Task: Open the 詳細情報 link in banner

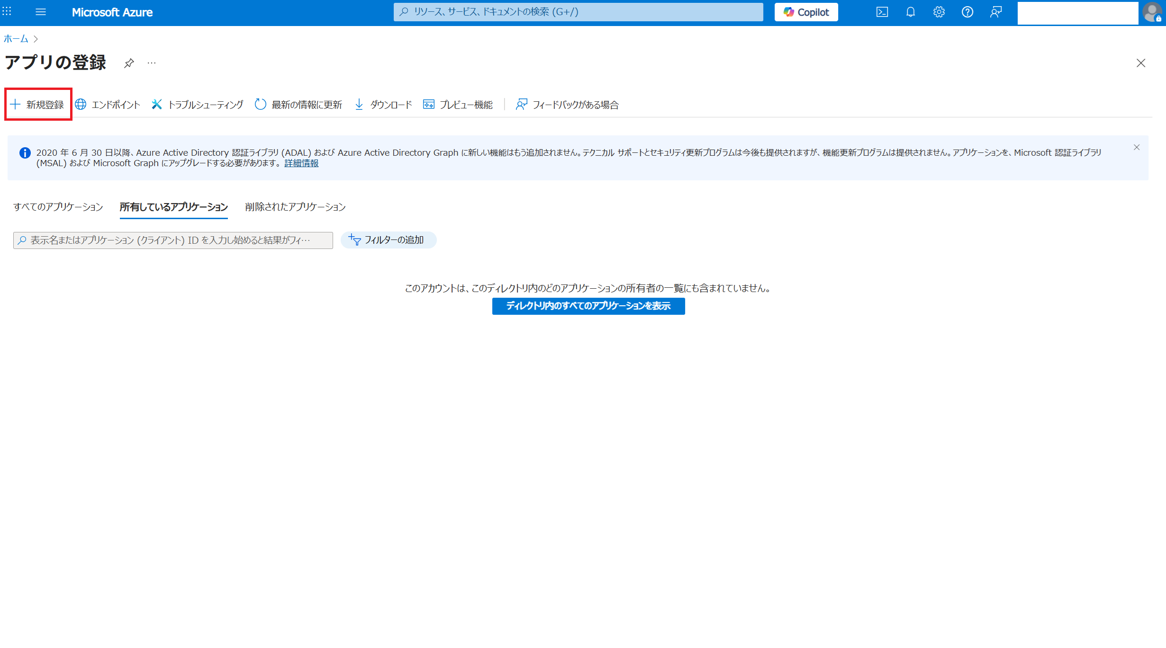Action: pyautogui.click(x=301, y=163)
